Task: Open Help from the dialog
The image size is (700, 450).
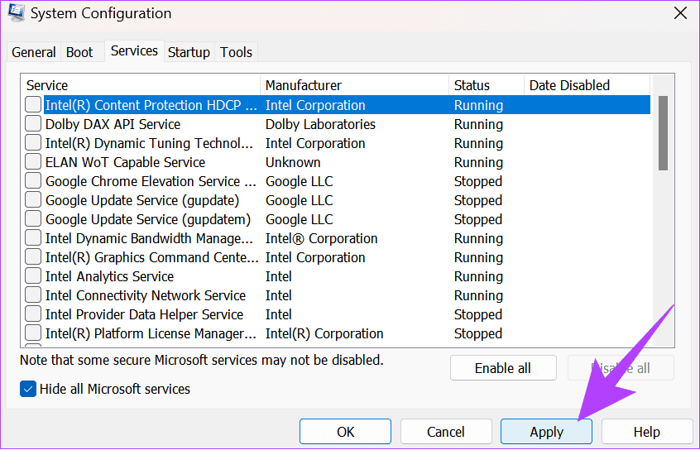Action: (647, 432)
